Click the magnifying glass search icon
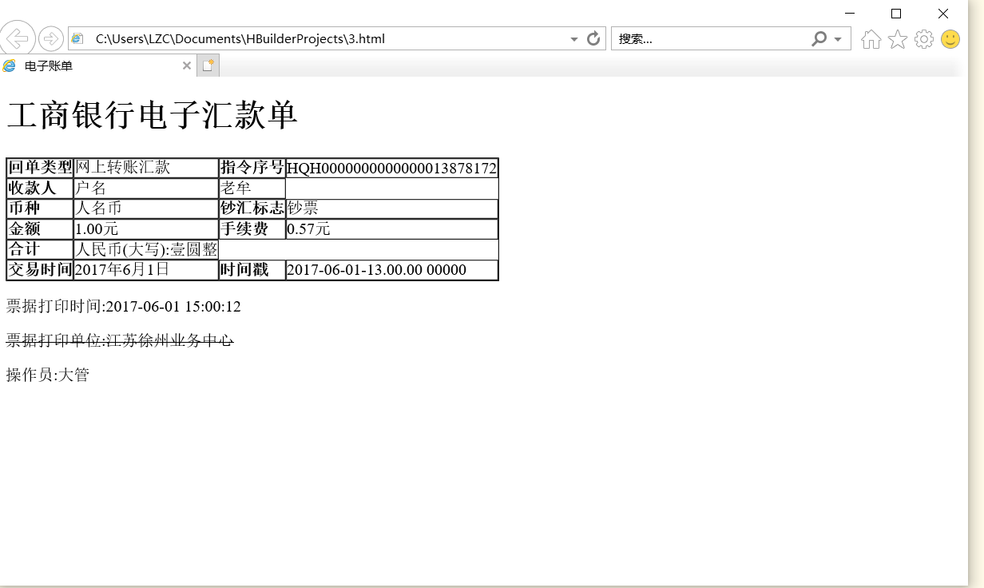 tap(819, 38)
